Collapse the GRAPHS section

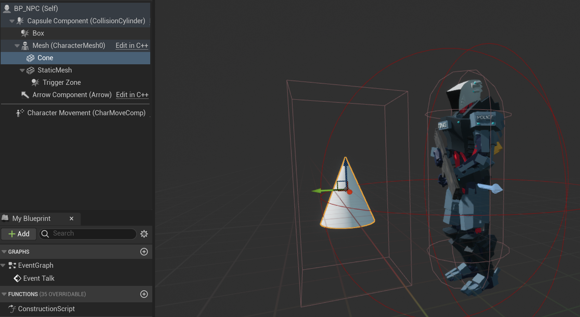pos(4,252)
